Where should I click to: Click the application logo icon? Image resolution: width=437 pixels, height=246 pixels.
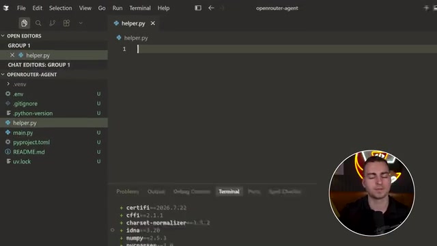coord(6,8)
